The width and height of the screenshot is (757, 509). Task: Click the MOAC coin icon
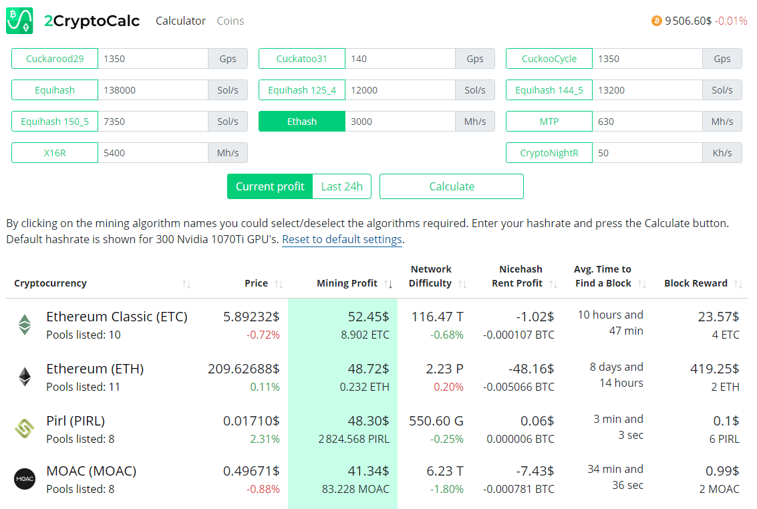tap(25, 479)
